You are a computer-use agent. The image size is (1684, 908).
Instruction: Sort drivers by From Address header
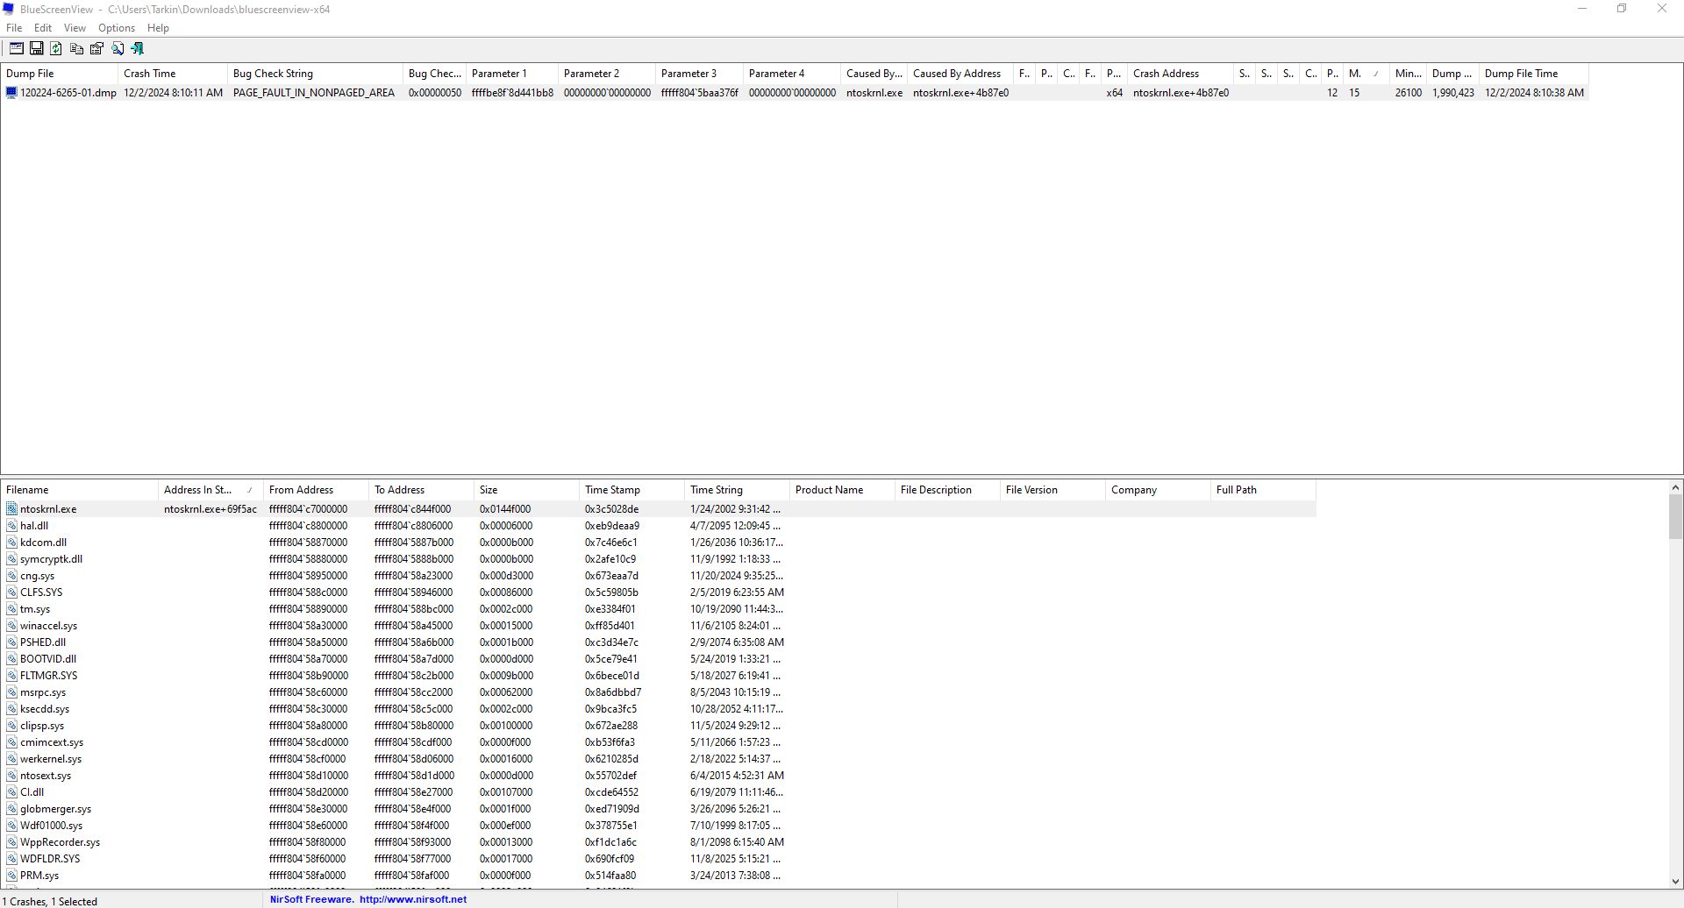(316, 490)
